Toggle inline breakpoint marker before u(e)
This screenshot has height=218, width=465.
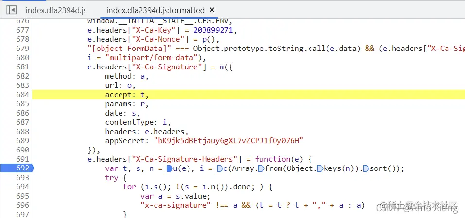(x=169, y=168)
